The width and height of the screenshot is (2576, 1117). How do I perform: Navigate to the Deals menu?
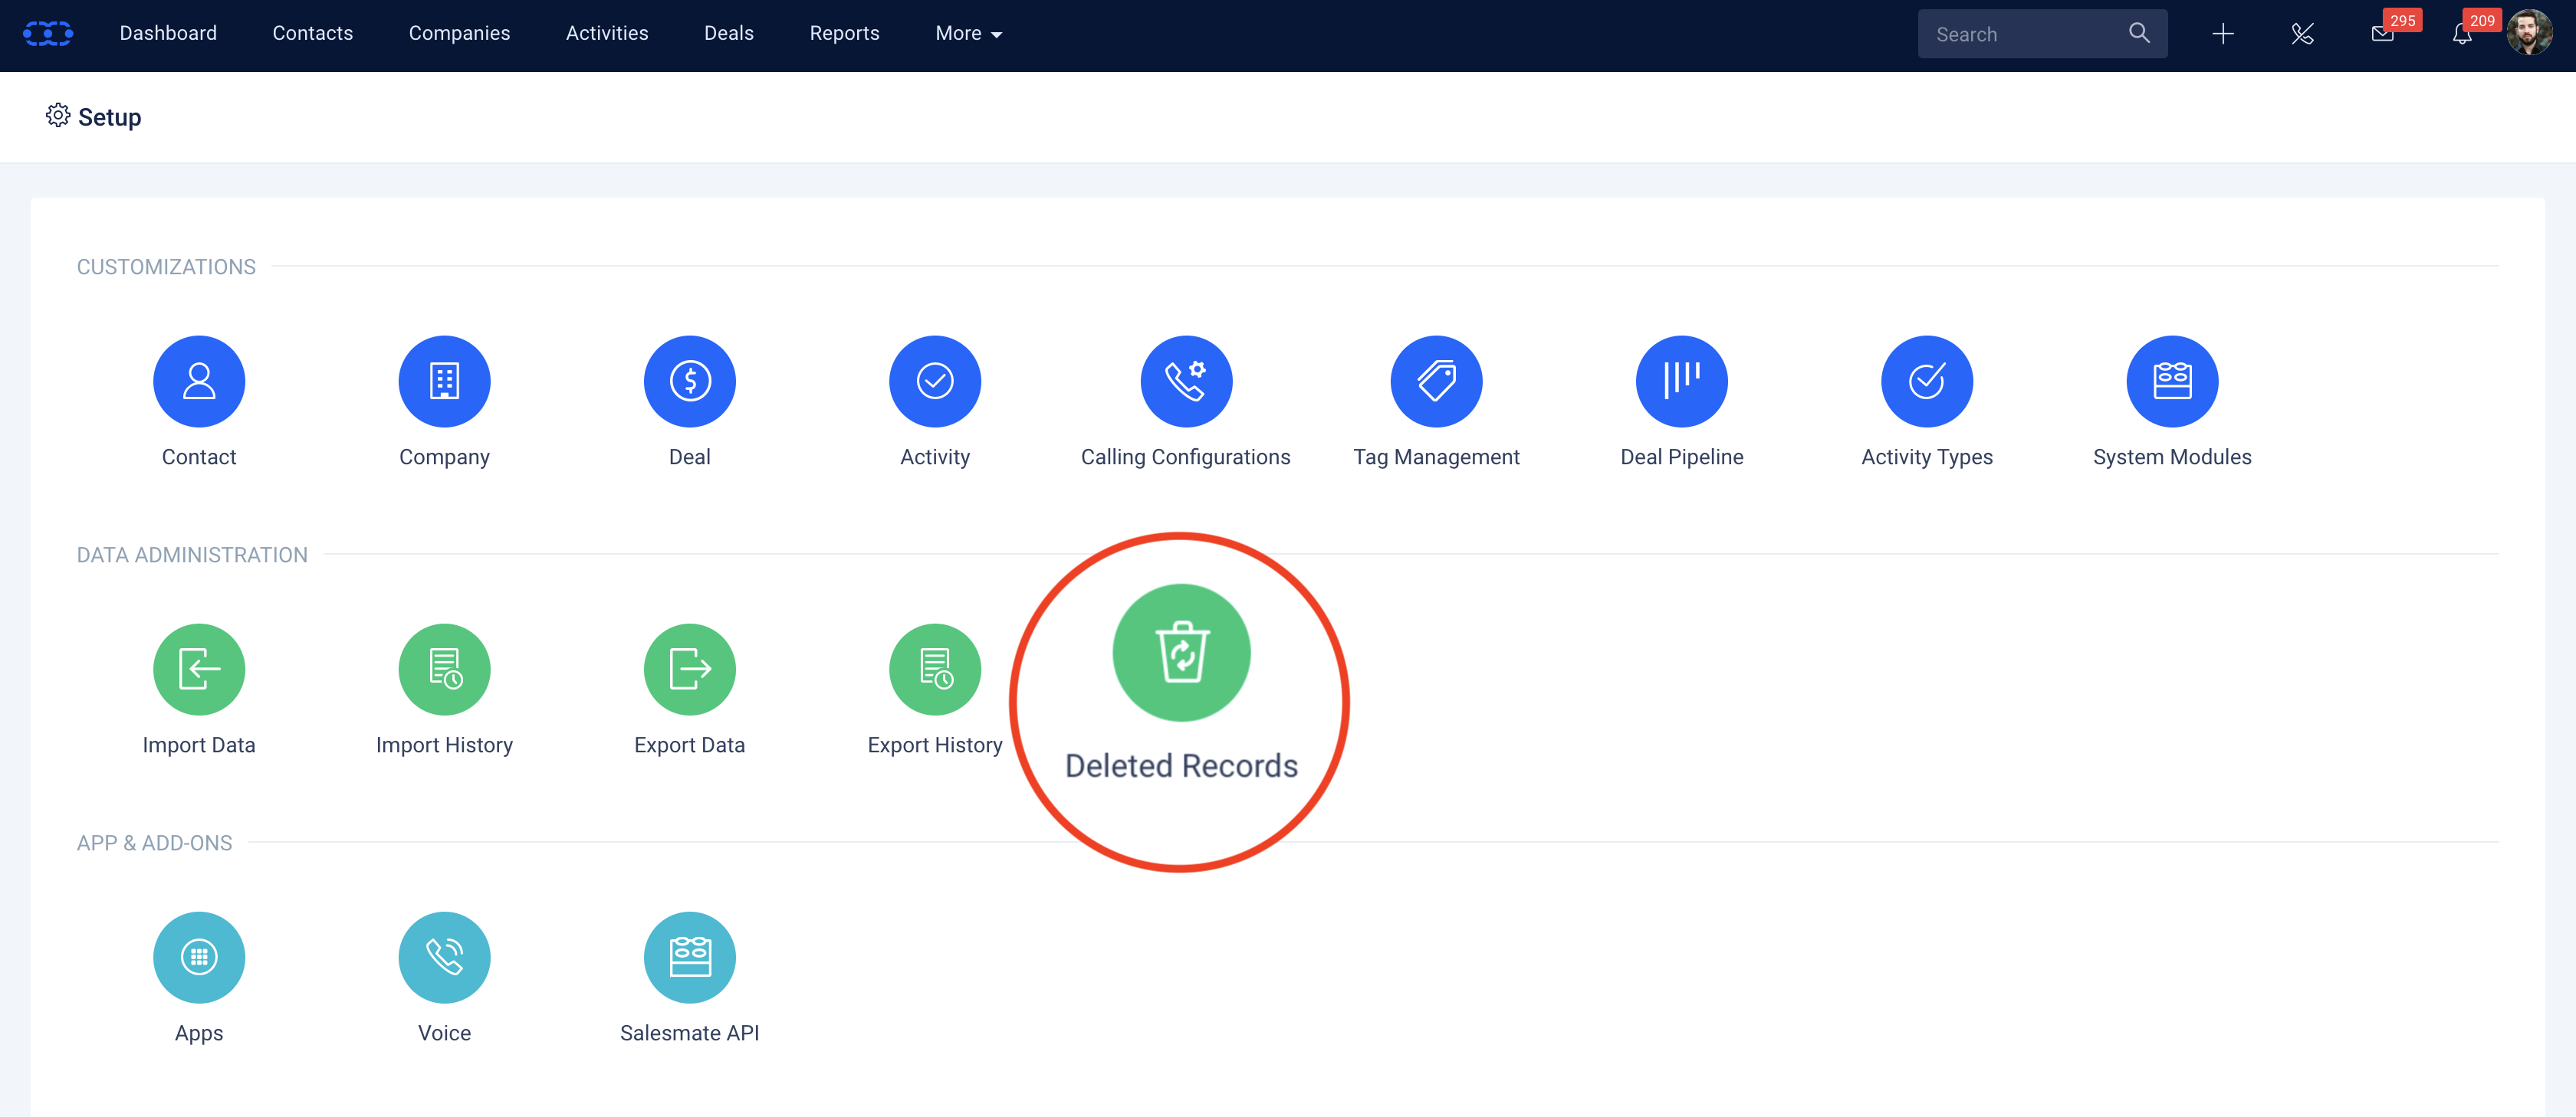(728, 33)
